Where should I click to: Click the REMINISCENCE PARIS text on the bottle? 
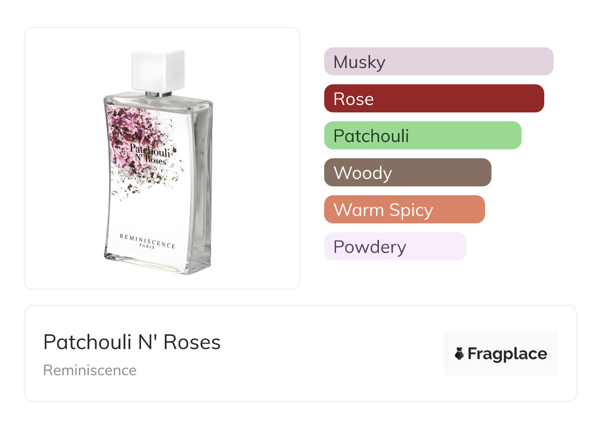[x=147, y=240]
